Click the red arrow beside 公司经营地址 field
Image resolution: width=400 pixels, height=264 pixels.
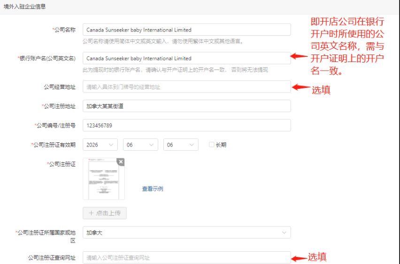coord(301,87)
